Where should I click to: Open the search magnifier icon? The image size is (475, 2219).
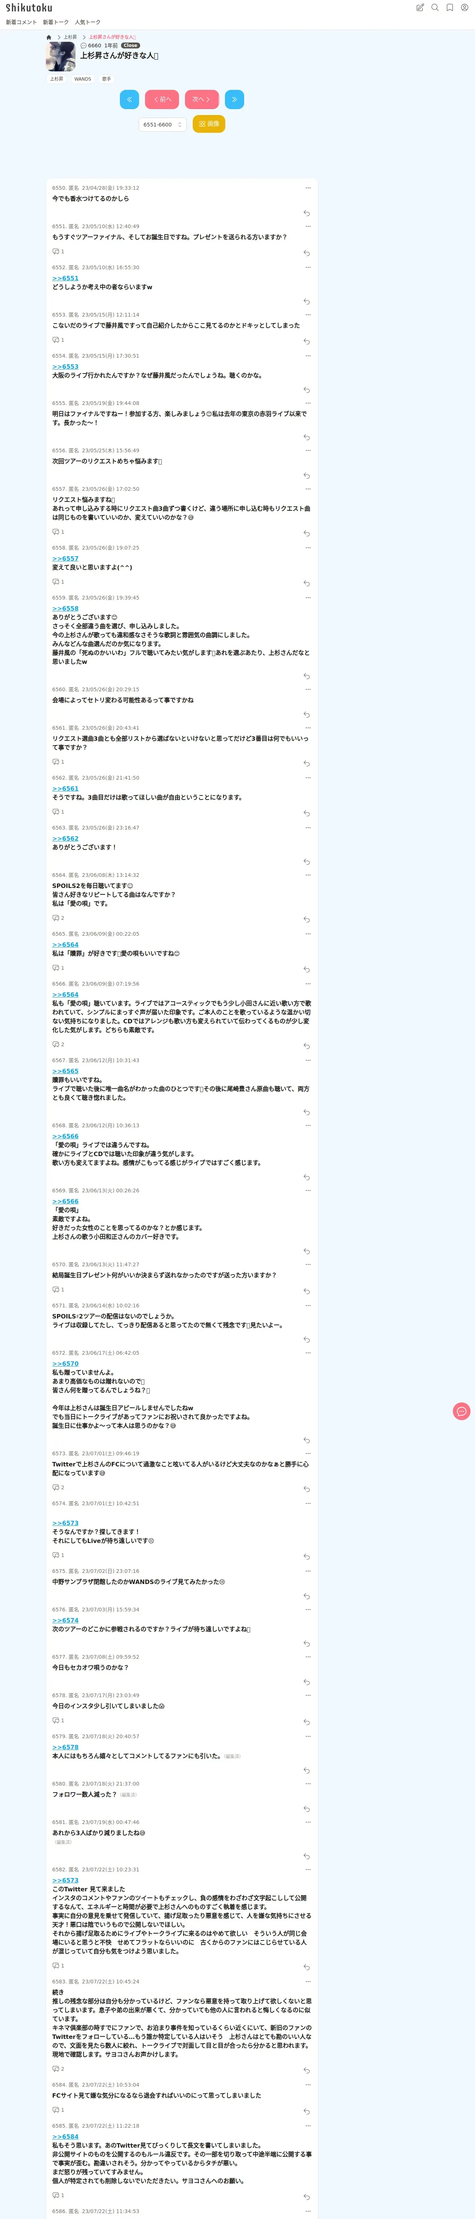pyautogui.click(x=434, y=8)
